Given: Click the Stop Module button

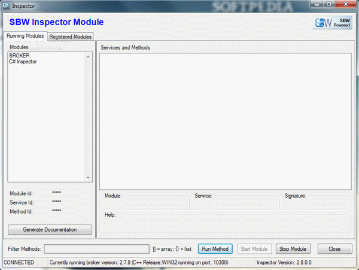Looking at the screenshot, I should [x=293, y=249].
